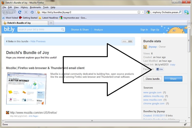The image size is (192, 128).
Task: Go to the Home page icon
Action: (32, 12)
